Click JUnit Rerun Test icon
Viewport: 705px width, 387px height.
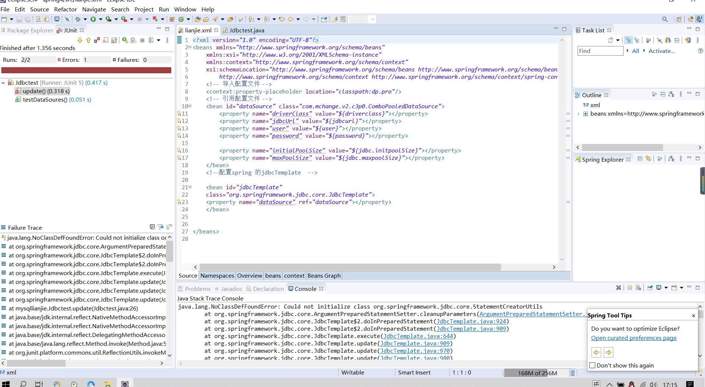pyautogui.click(x=125, y=40)
